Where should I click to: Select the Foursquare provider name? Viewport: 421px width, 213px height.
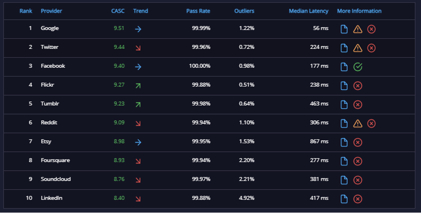[x=55, y=160]
